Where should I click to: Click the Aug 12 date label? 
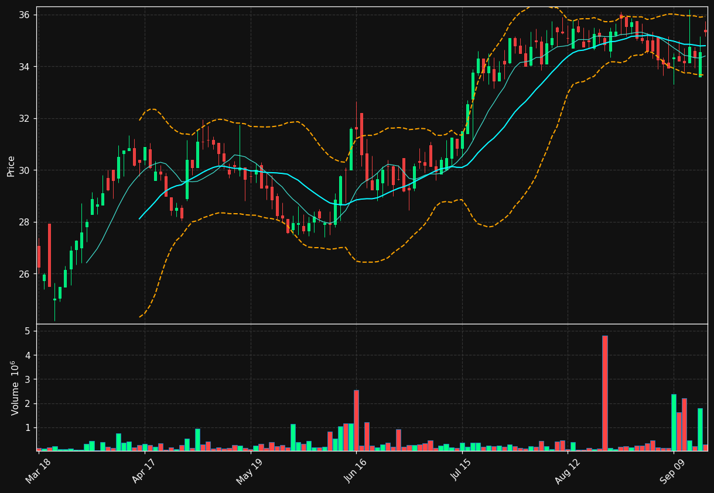pyautogui.click(x=566, y=471)
